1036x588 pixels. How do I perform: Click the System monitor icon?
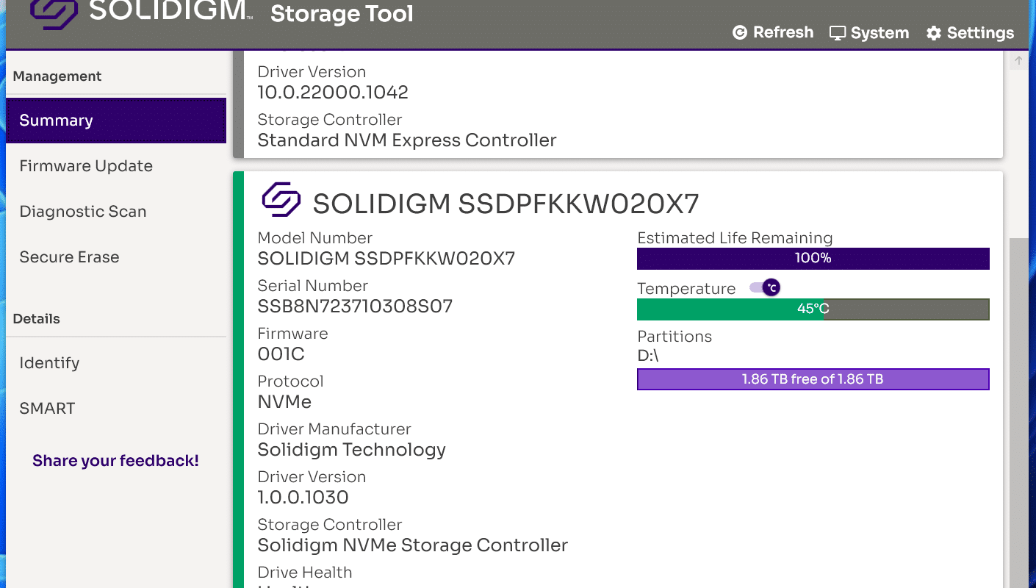click(x=838, y=33)
